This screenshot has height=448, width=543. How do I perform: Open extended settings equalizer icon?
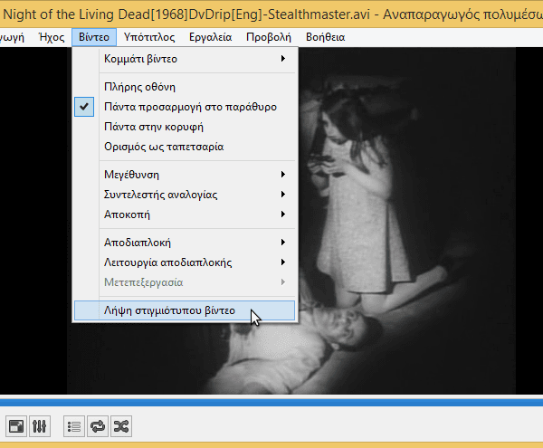click(40, 426)
